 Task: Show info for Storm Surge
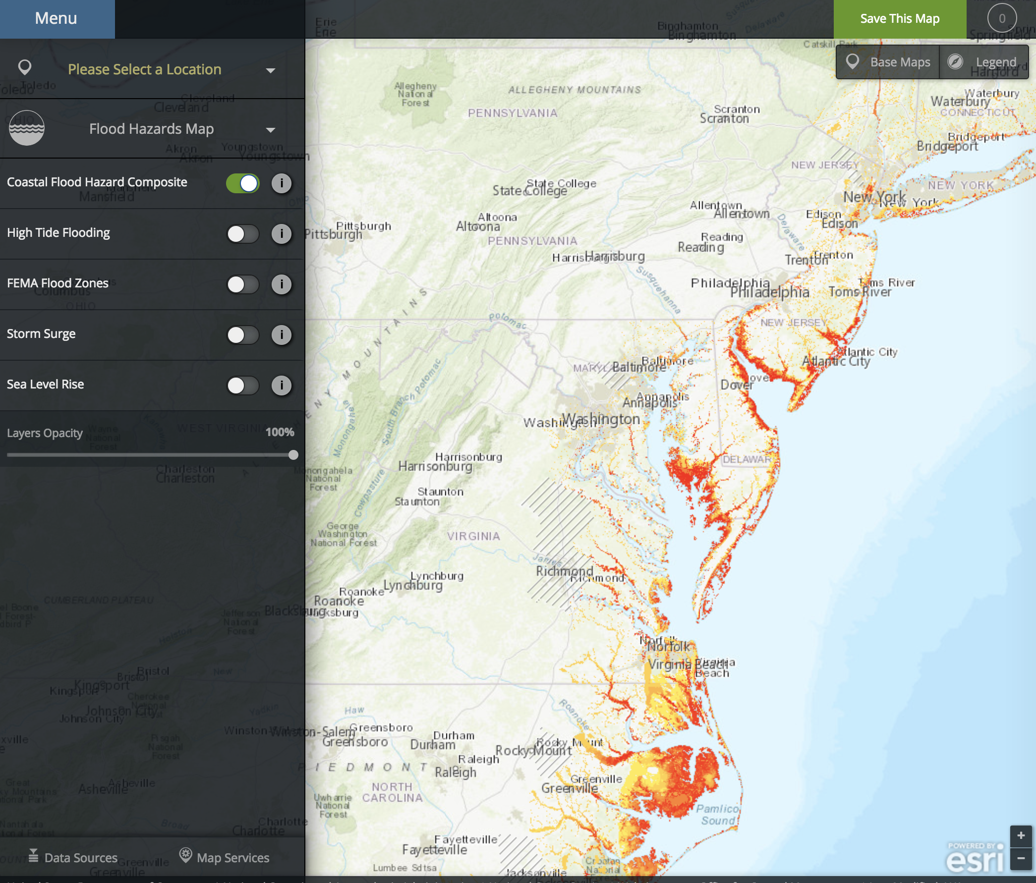pos(282,334)
